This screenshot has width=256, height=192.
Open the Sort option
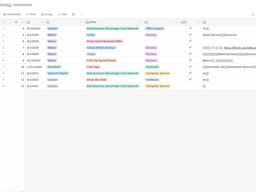click(63, 14)
